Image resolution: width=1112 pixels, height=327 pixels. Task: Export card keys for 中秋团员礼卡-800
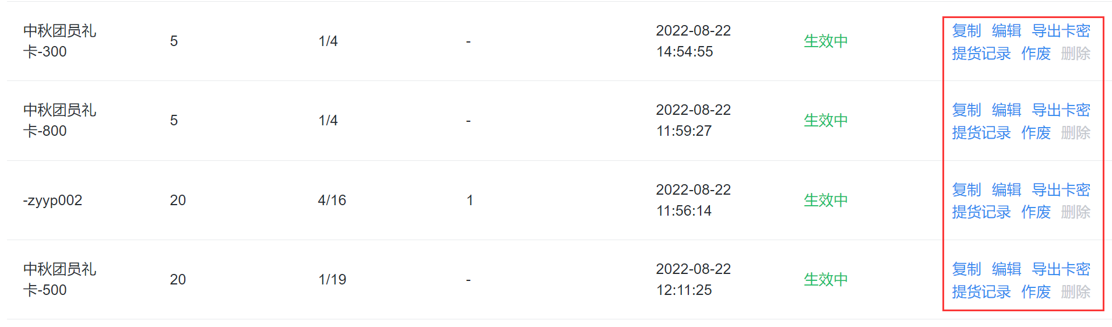[x=1061, y=110]
